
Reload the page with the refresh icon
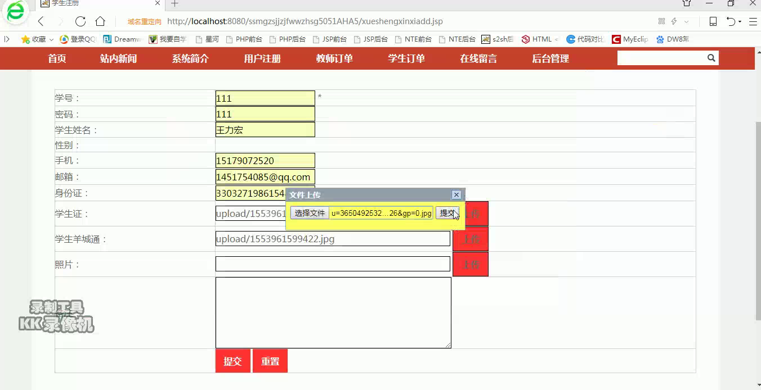click(80, 21)
